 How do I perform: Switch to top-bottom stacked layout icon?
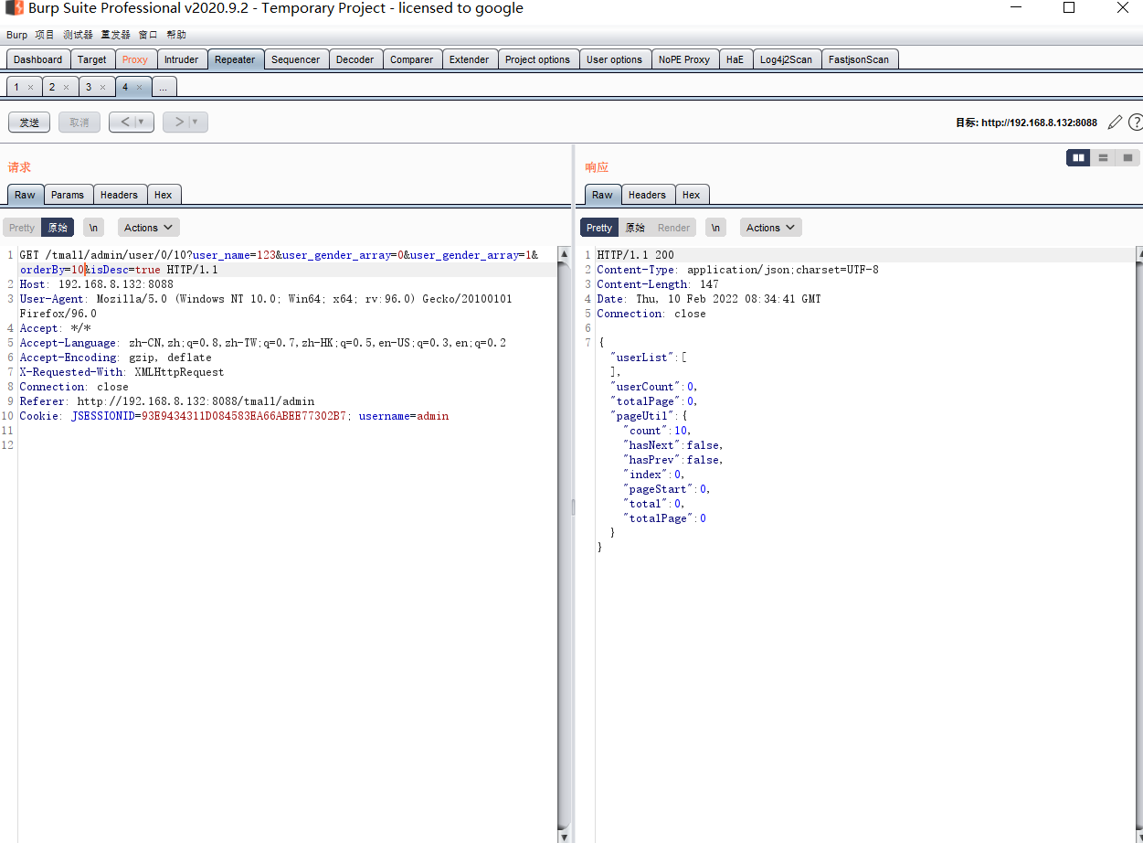[x=1104, y=158]
